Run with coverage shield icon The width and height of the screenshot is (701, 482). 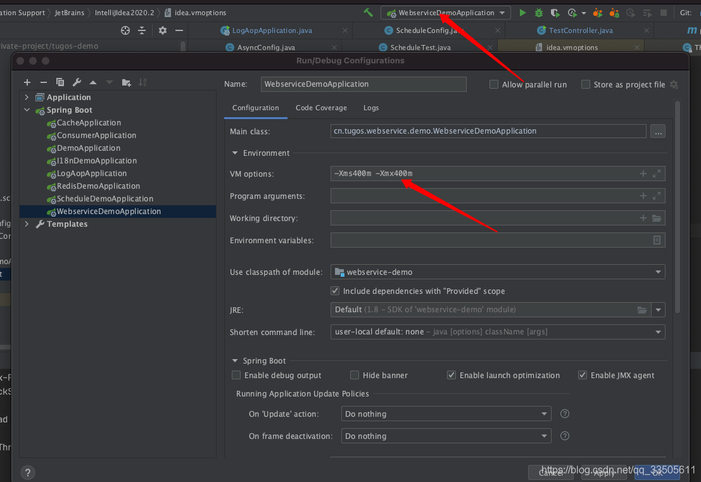(x=555, y=13)
